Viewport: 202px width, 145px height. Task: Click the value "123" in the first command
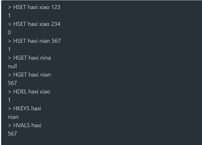tap(55, 7)
